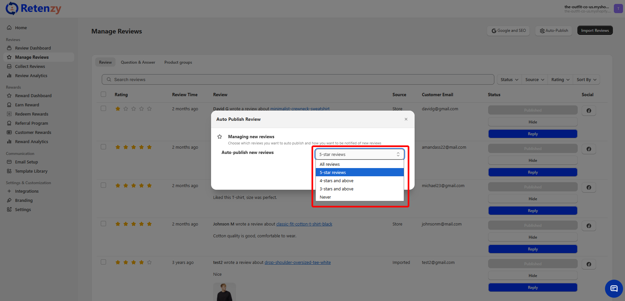Close the Auto Publish Review dialog
The width and height of the screenshot is (625, 301).
point(406,119)
